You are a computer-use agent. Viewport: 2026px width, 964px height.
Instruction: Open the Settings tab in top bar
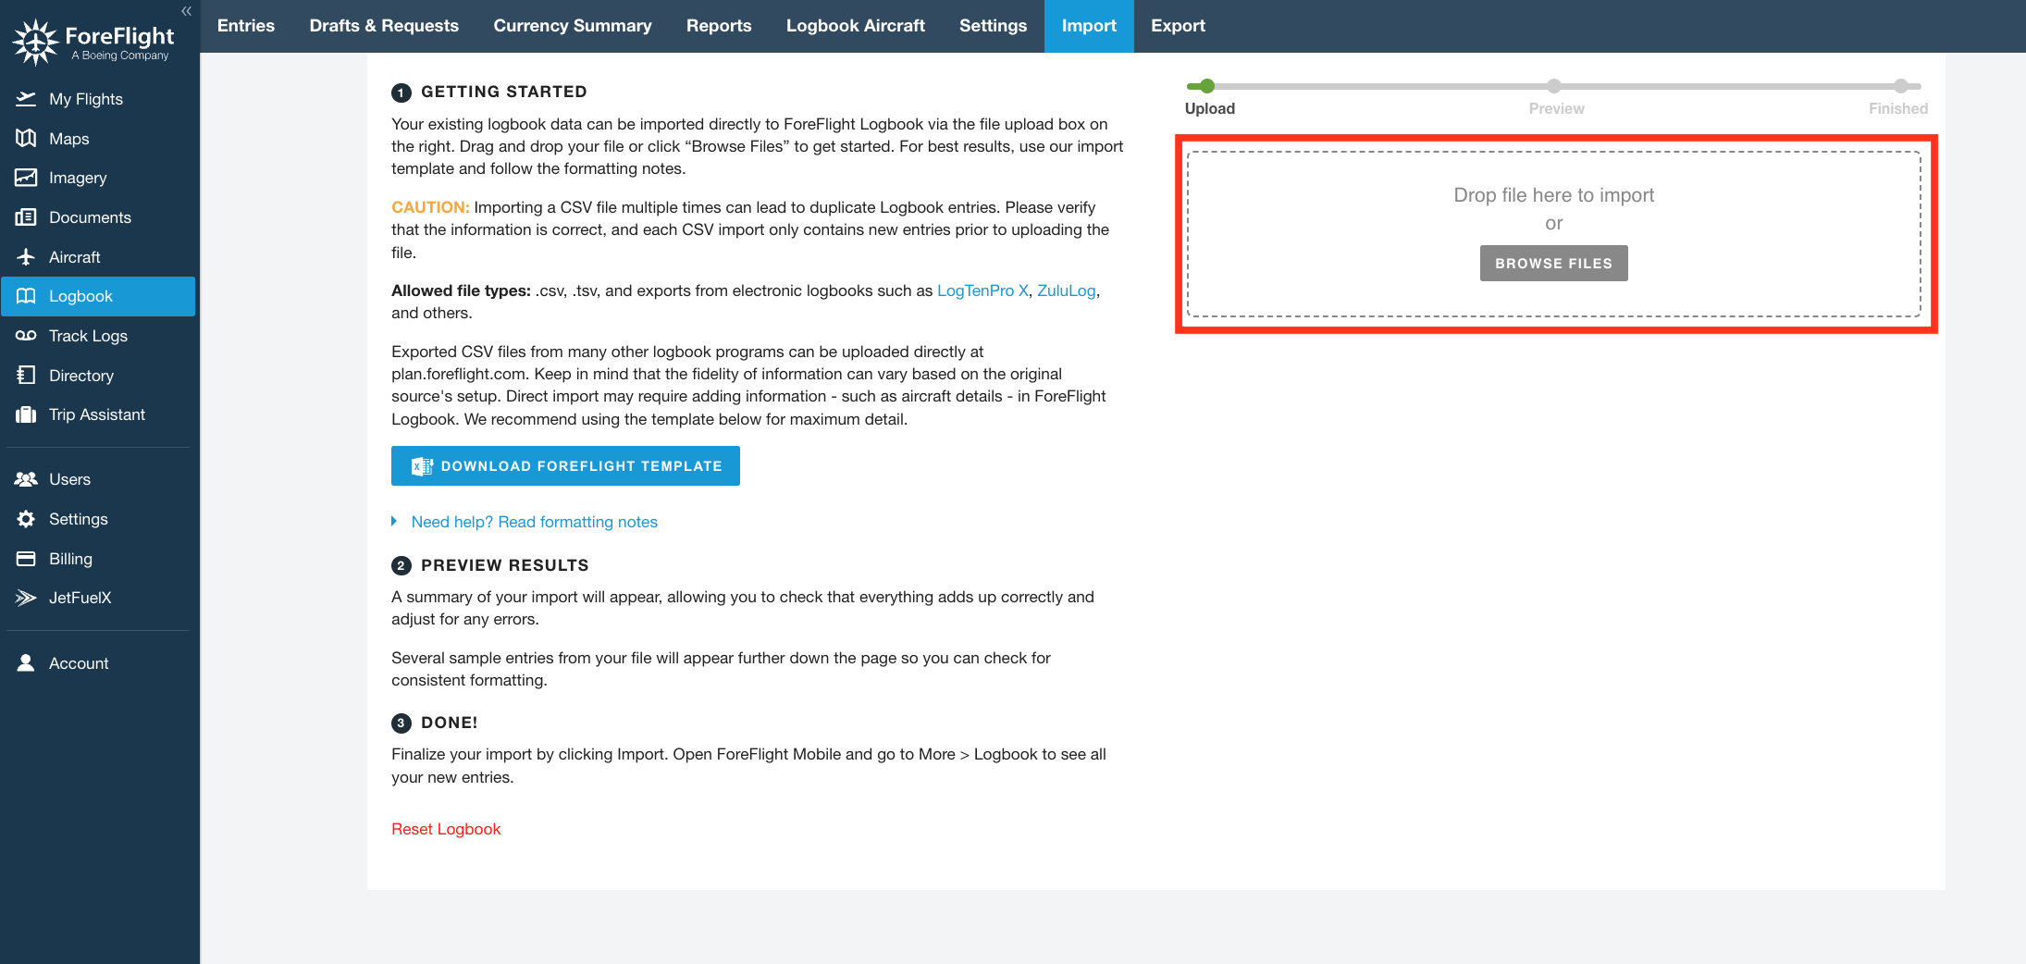tap(993, 26)
